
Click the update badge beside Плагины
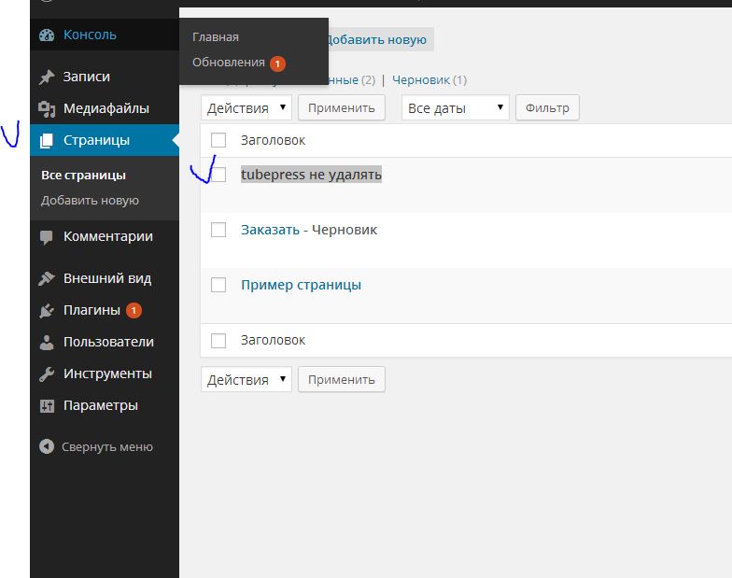pos(134,310)
